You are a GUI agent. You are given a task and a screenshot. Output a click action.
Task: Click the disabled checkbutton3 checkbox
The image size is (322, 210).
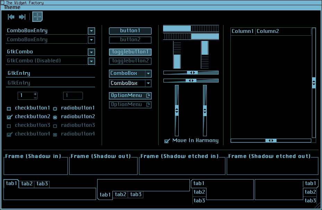(x=9, y=126)
